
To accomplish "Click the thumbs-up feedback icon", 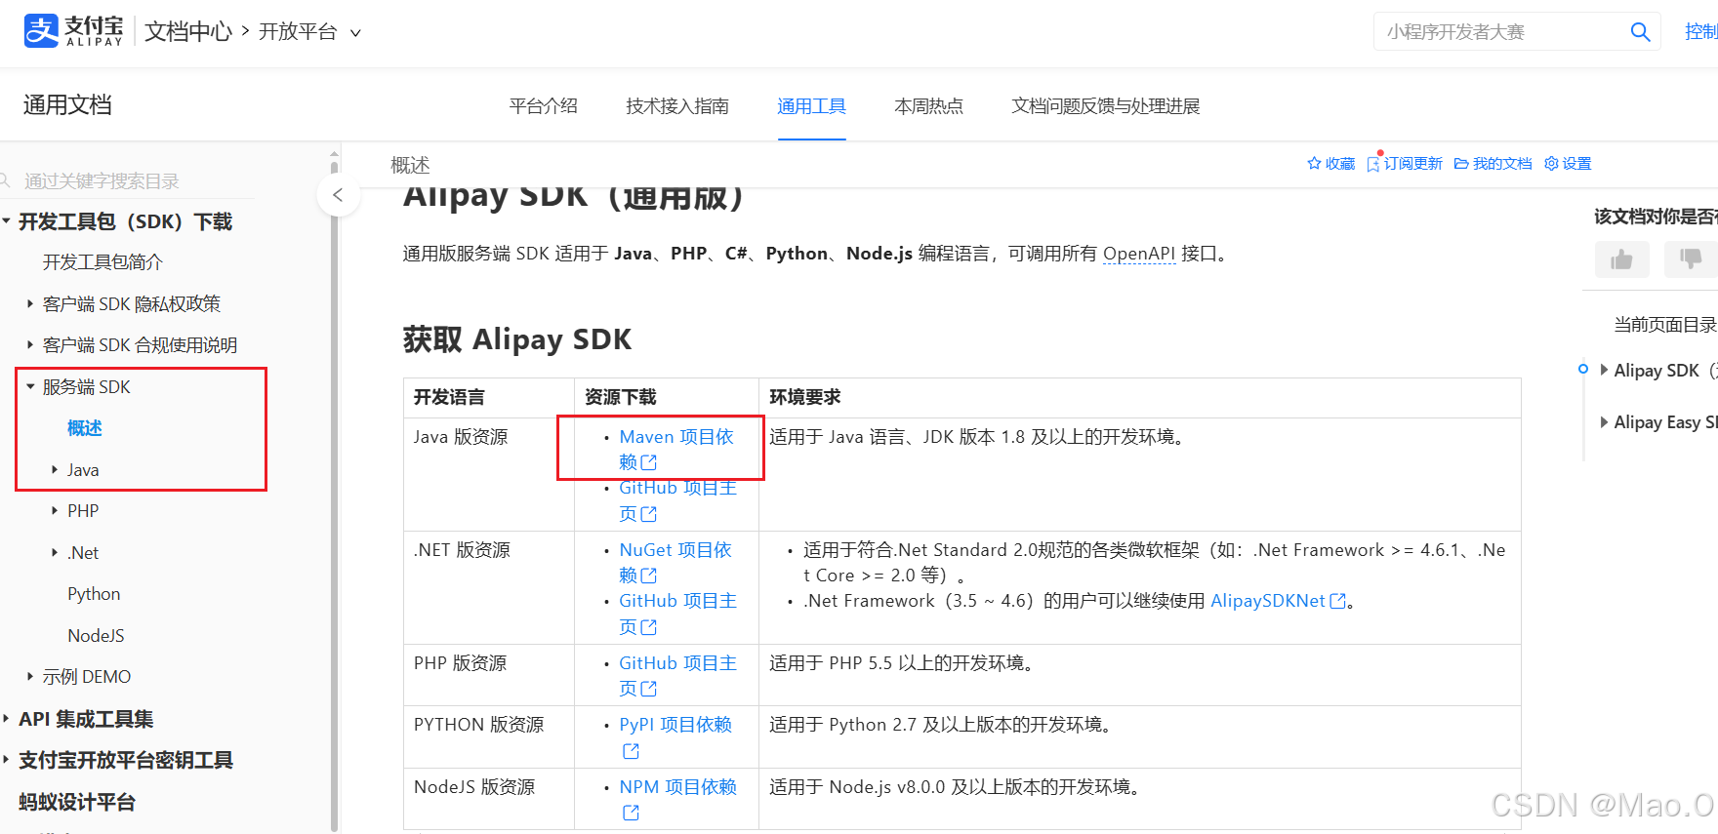I will [x=1621, y=259].
